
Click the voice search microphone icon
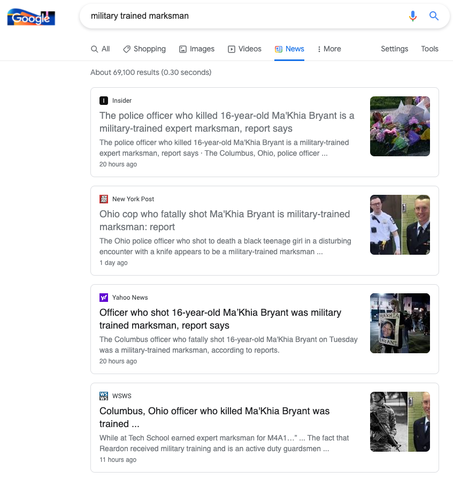click(412, 16)
